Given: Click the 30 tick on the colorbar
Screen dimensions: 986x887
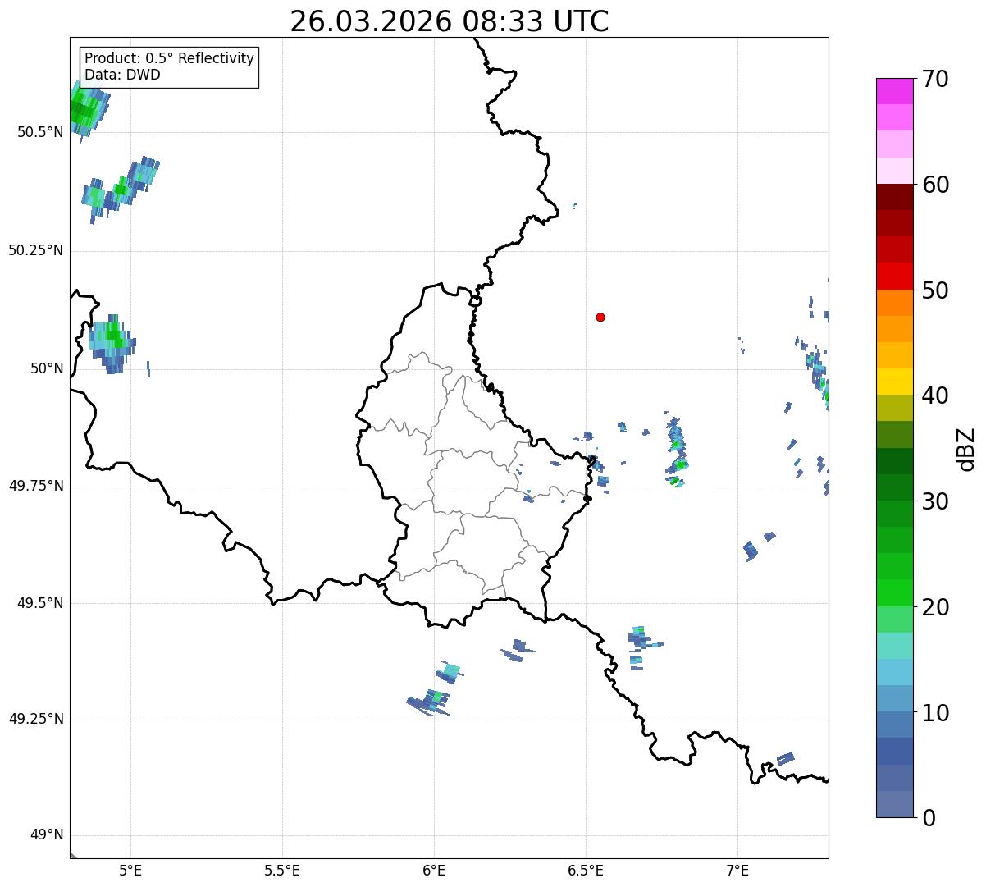Looking at the screenshot, I should pyautogui.click(x=936, y=501).
